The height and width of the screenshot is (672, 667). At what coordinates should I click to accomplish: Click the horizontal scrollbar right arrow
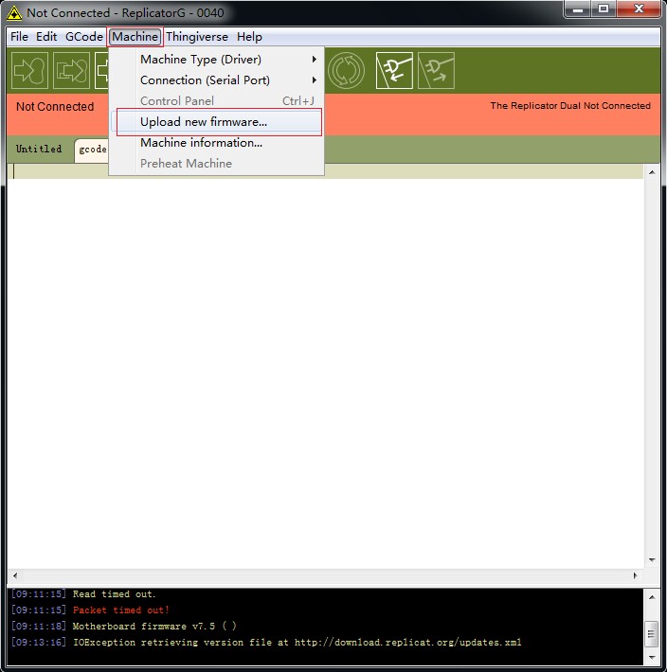(635, 575)
